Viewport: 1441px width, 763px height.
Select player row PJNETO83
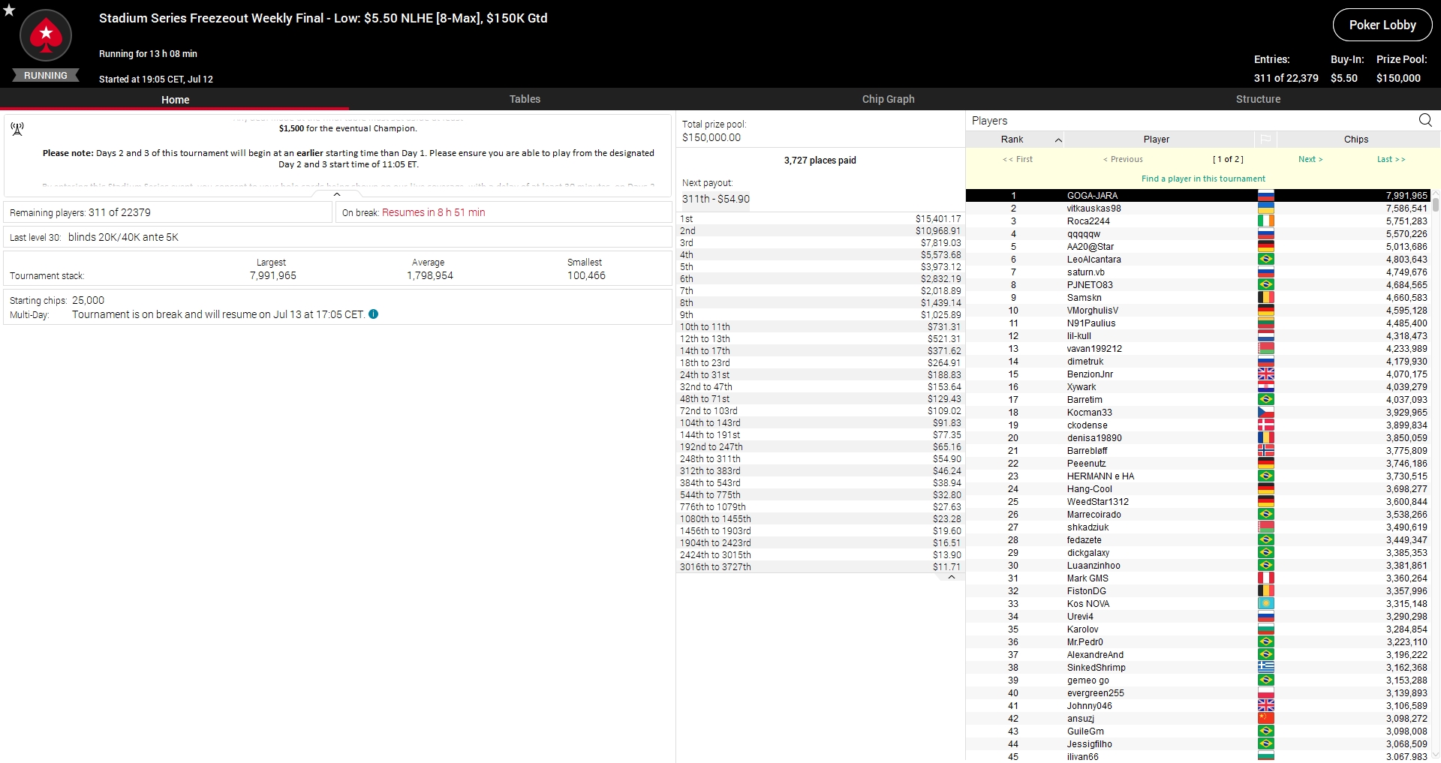tap(1198, 285)
